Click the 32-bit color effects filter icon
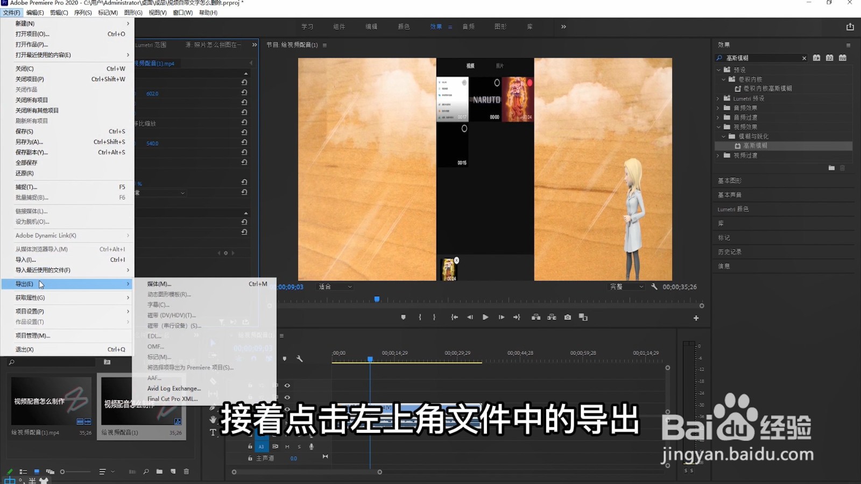 click(x=829, y=58)
